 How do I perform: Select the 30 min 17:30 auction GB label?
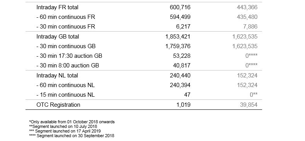point(69,56)
